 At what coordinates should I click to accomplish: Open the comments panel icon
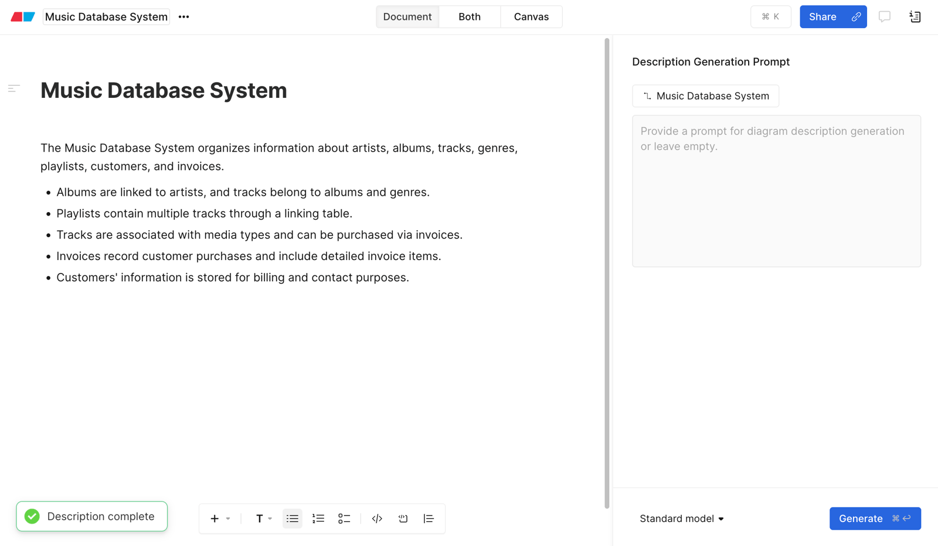coord(884,17)
